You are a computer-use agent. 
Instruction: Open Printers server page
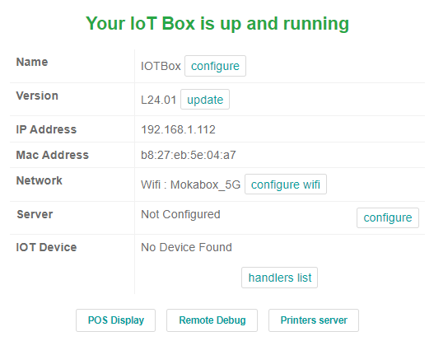pos(314,320)
